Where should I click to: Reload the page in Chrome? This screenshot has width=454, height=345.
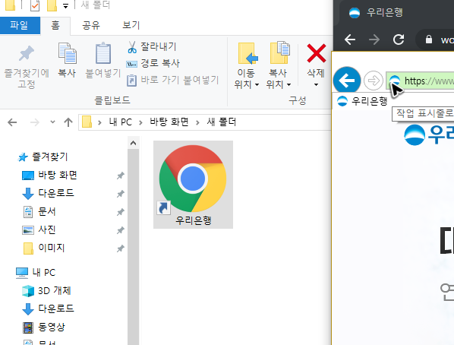399,40
